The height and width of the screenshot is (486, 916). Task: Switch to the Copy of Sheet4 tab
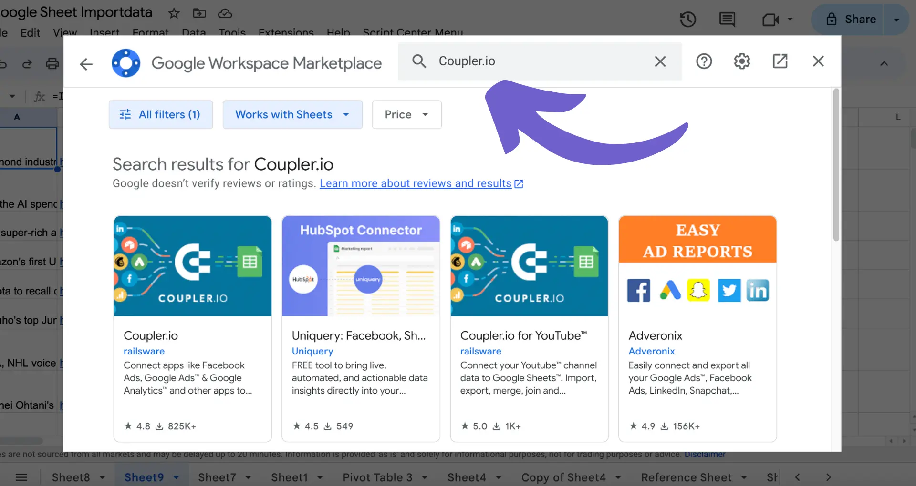(x=563, y=477)
